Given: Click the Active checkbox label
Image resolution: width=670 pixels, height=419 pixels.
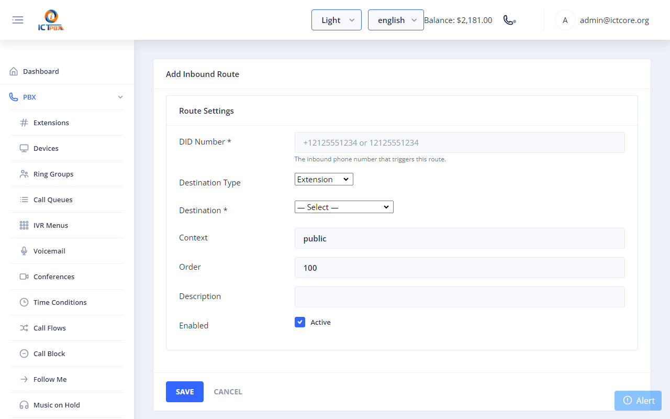Looking at the screenshot, I should coord(320,322).
